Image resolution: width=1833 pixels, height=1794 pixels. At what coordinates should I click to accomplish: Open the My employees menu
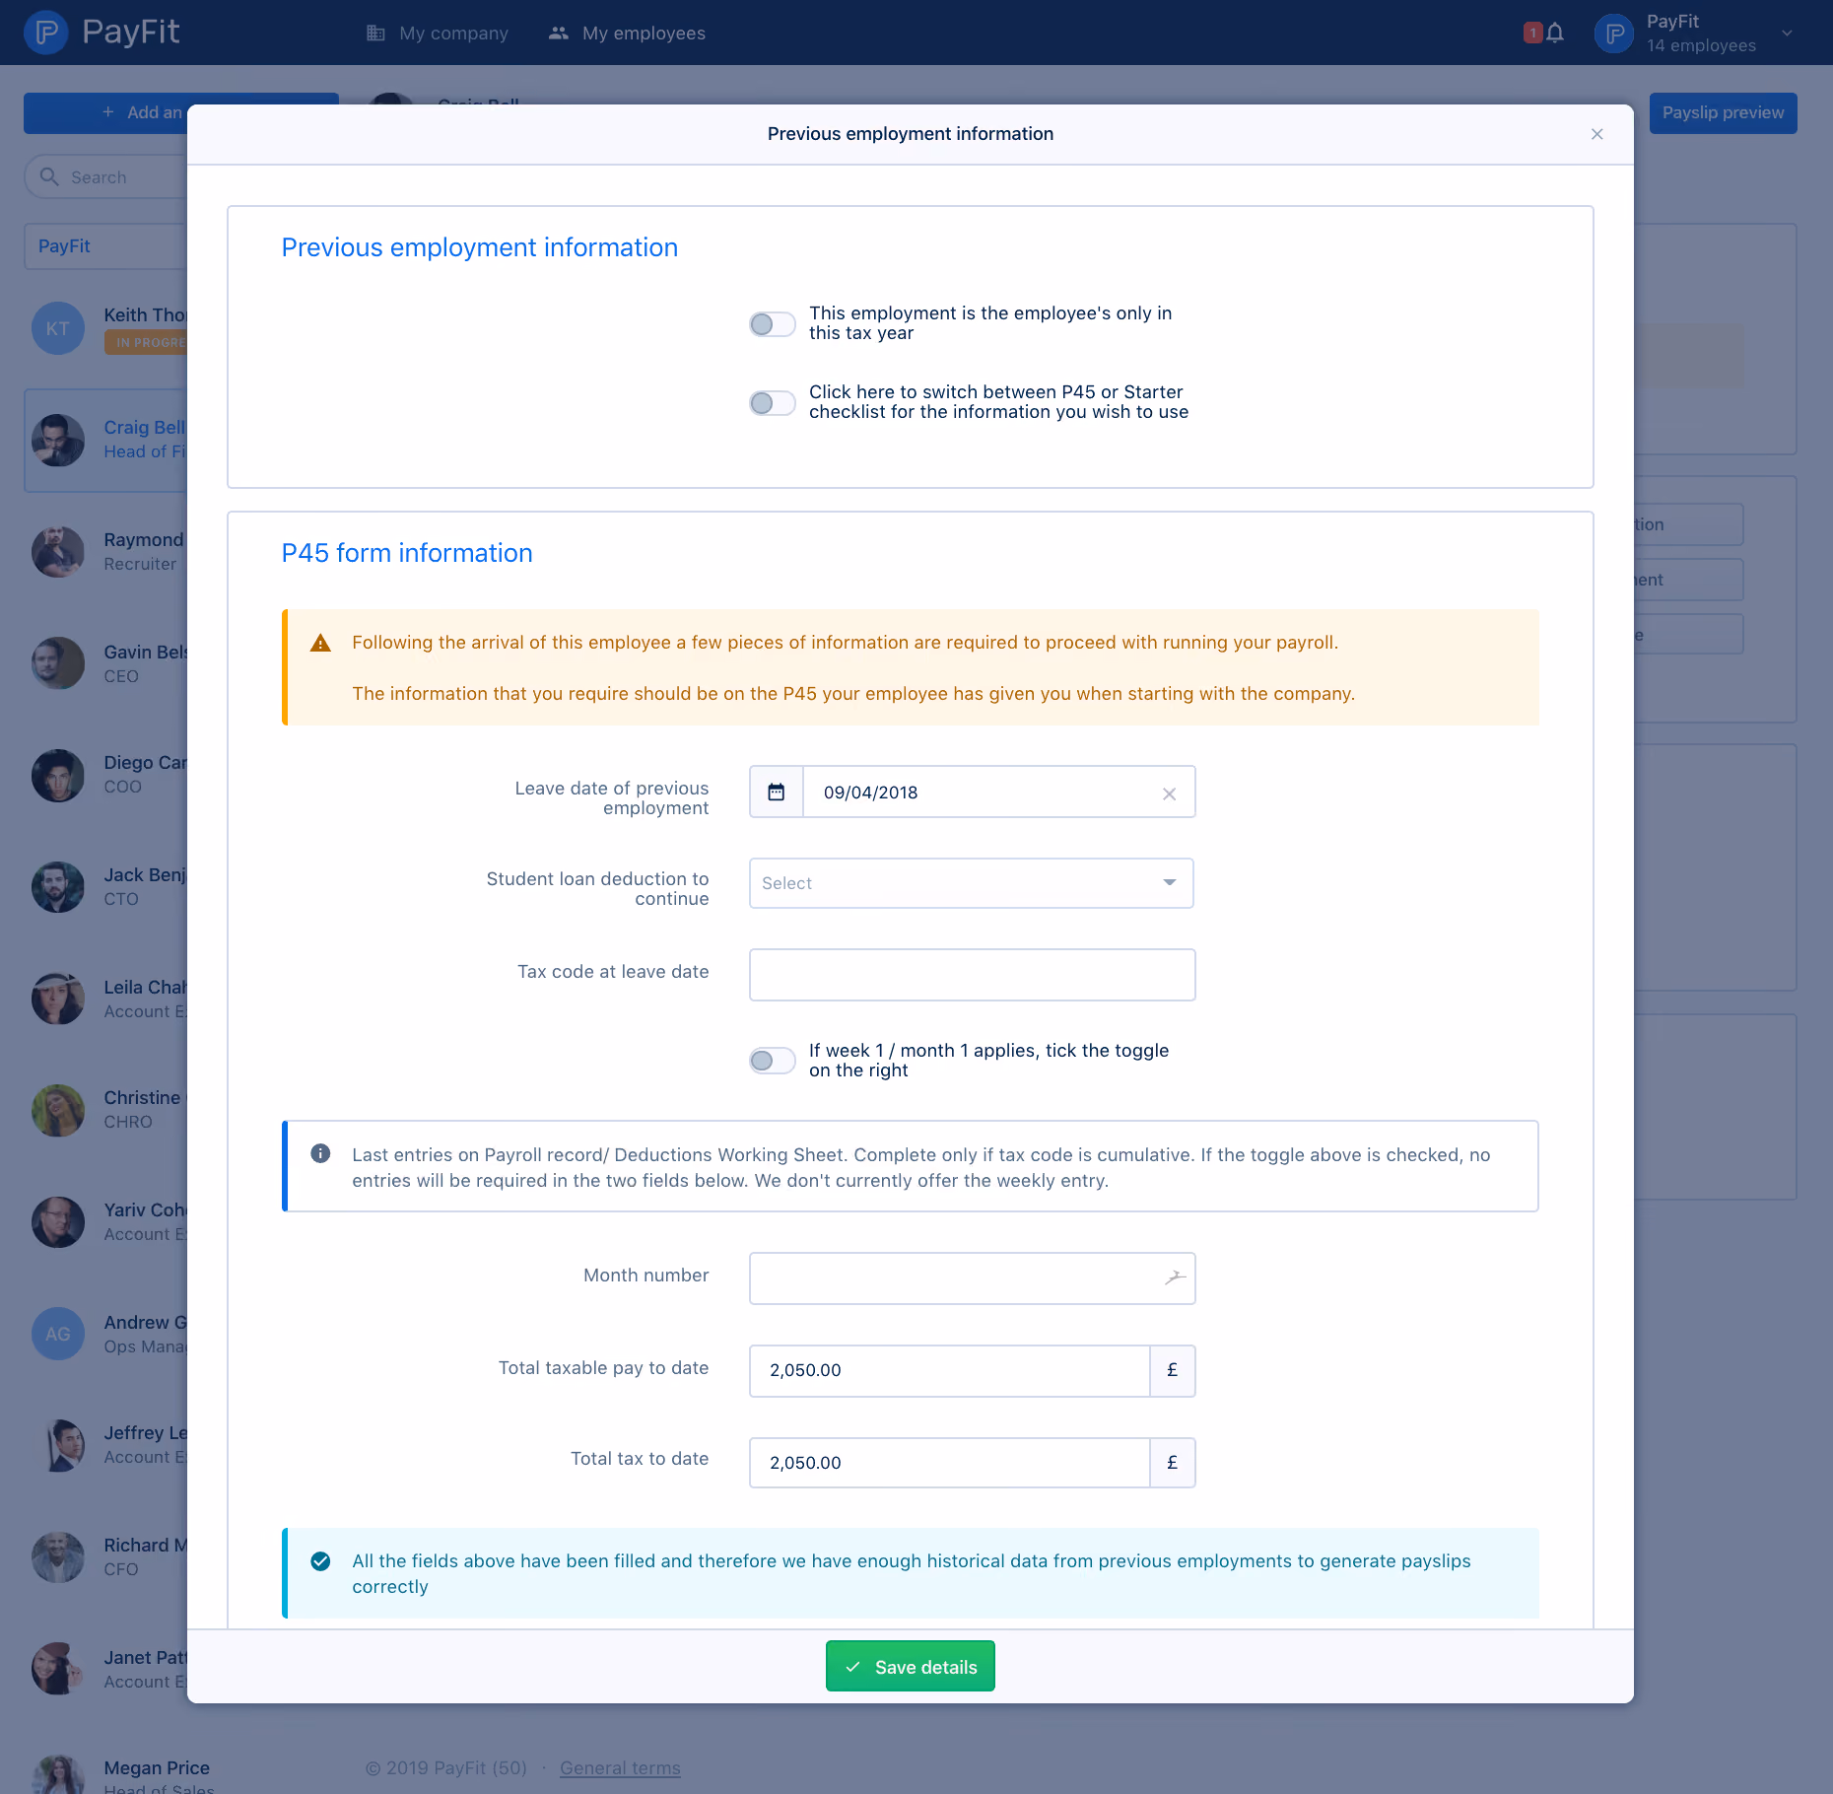[627, 34]
